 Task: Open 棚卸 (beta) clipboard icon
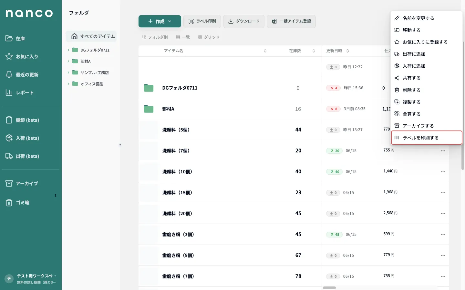click(x=9, y=120)
